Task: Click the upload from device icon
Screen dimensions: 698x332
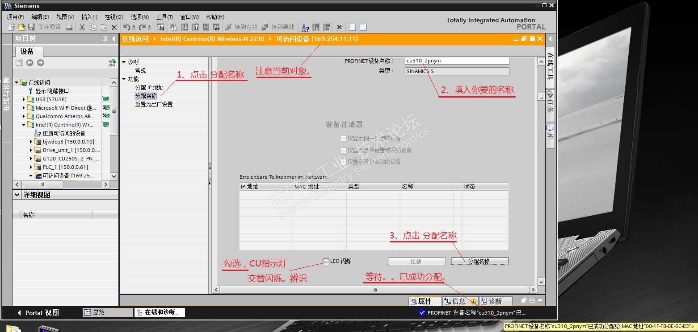Action: pyautogui.click(x=195, y=27)
